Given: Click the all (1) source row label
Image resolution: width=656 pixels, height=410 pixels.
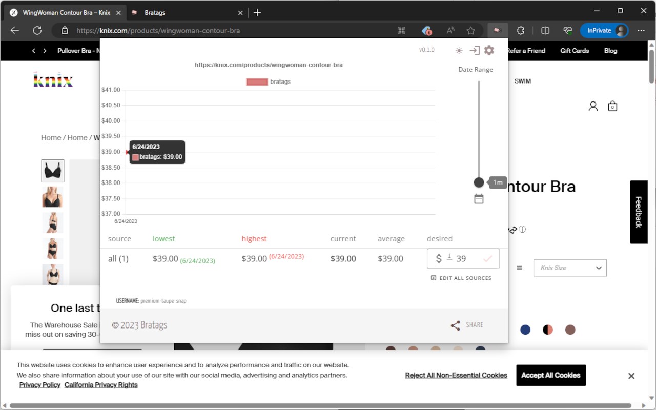Looking at the screenshot, I should (x=118, y=259).
